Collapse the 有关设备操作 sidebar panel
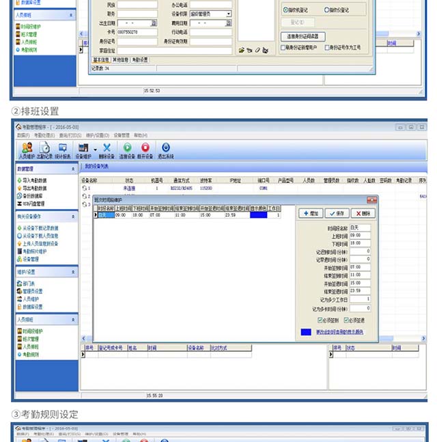The width and height of the screenshot is (437, 442). (73, 217)
